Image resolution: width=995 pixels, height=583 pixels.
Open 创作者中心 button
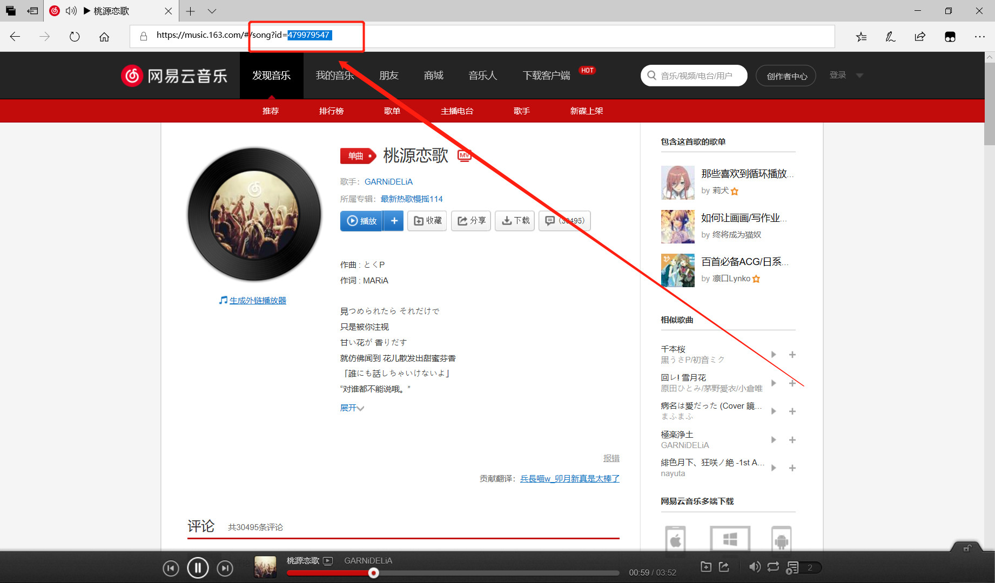point(786,76)
